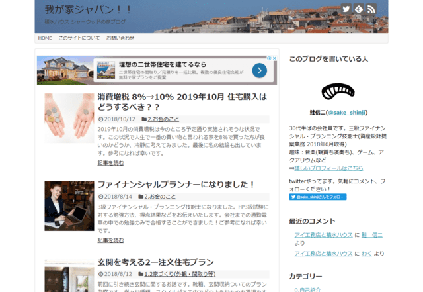
Task: Close the banner ad with X icon
Action: pos(274,58)
